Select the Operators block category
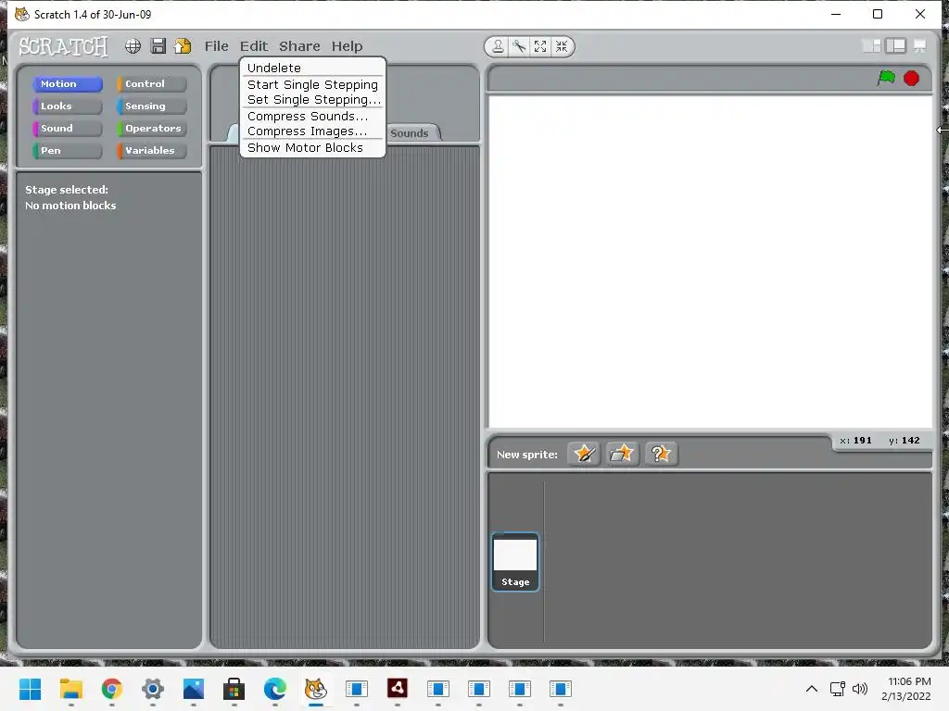949x711 pixels. click(152, 128)
